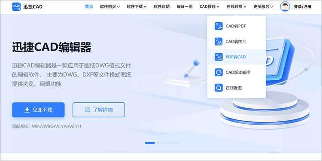Screen dimensions: 322x161
Task: Click the 登录/注册 link
Action: [302, 6]
